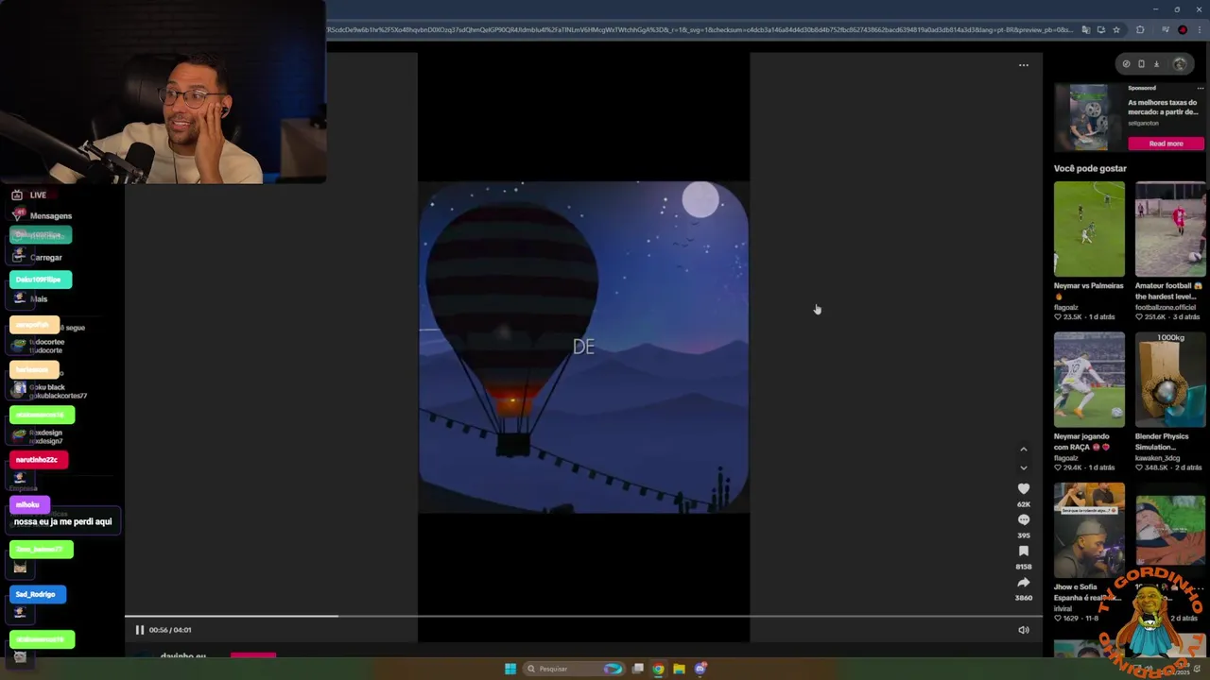This screenshot has height=680, width=1210.
Task: Open comments via speech bubble icon
Action: coord(1024,519)
